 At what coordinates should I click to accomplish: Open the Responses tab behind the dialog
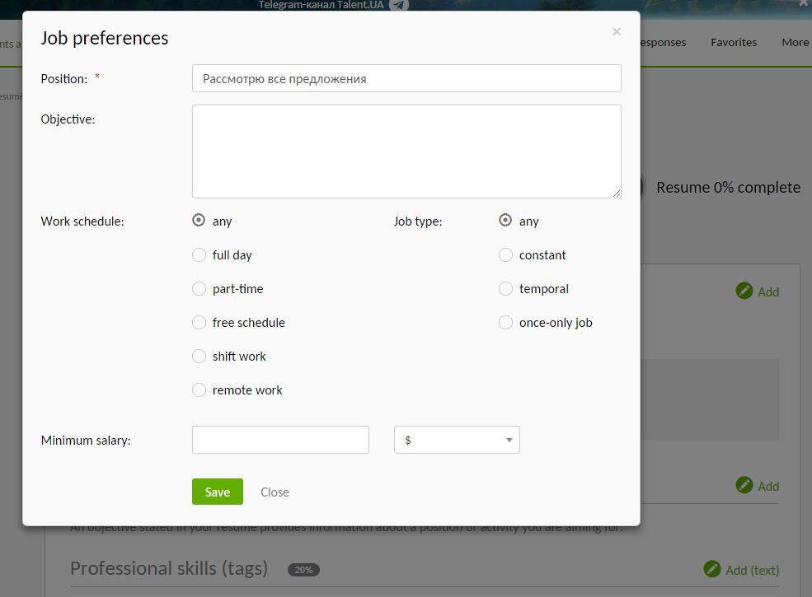pyautogui.click(x=663, y=43)
